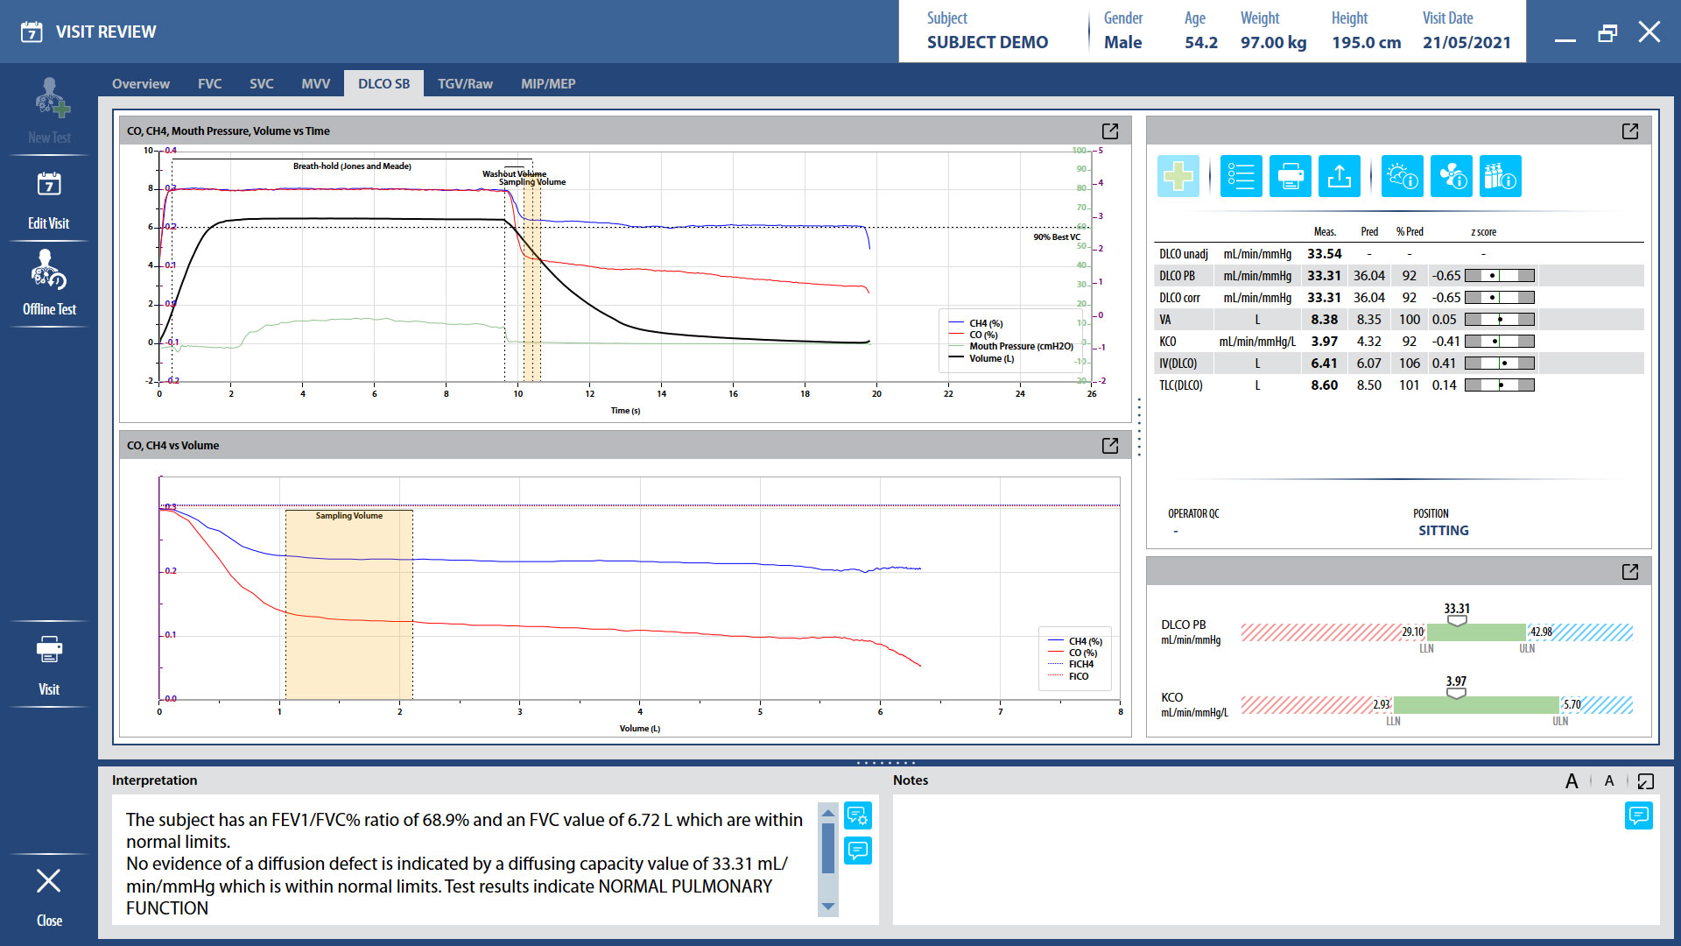Click the turbine flowmeter info icon
Image resolution: width=1681 pixels, height=946 pixels.
(x=1451, y=176)
